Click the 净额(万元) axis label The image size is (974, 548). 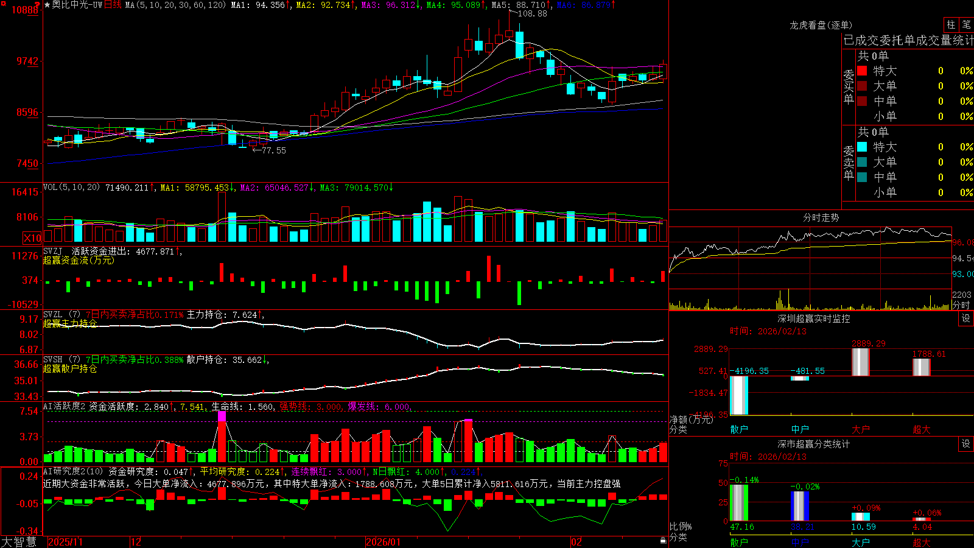click(691, 420)
